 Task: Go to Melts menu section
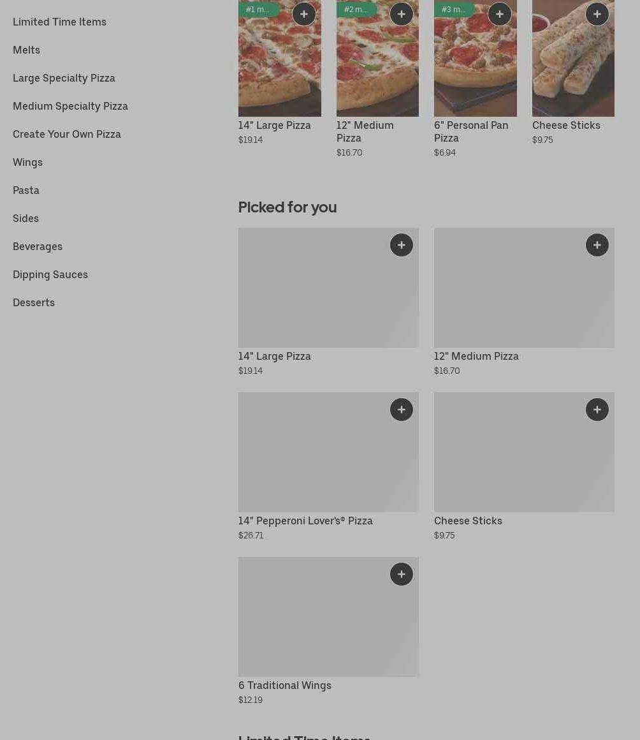pos(26,50)
